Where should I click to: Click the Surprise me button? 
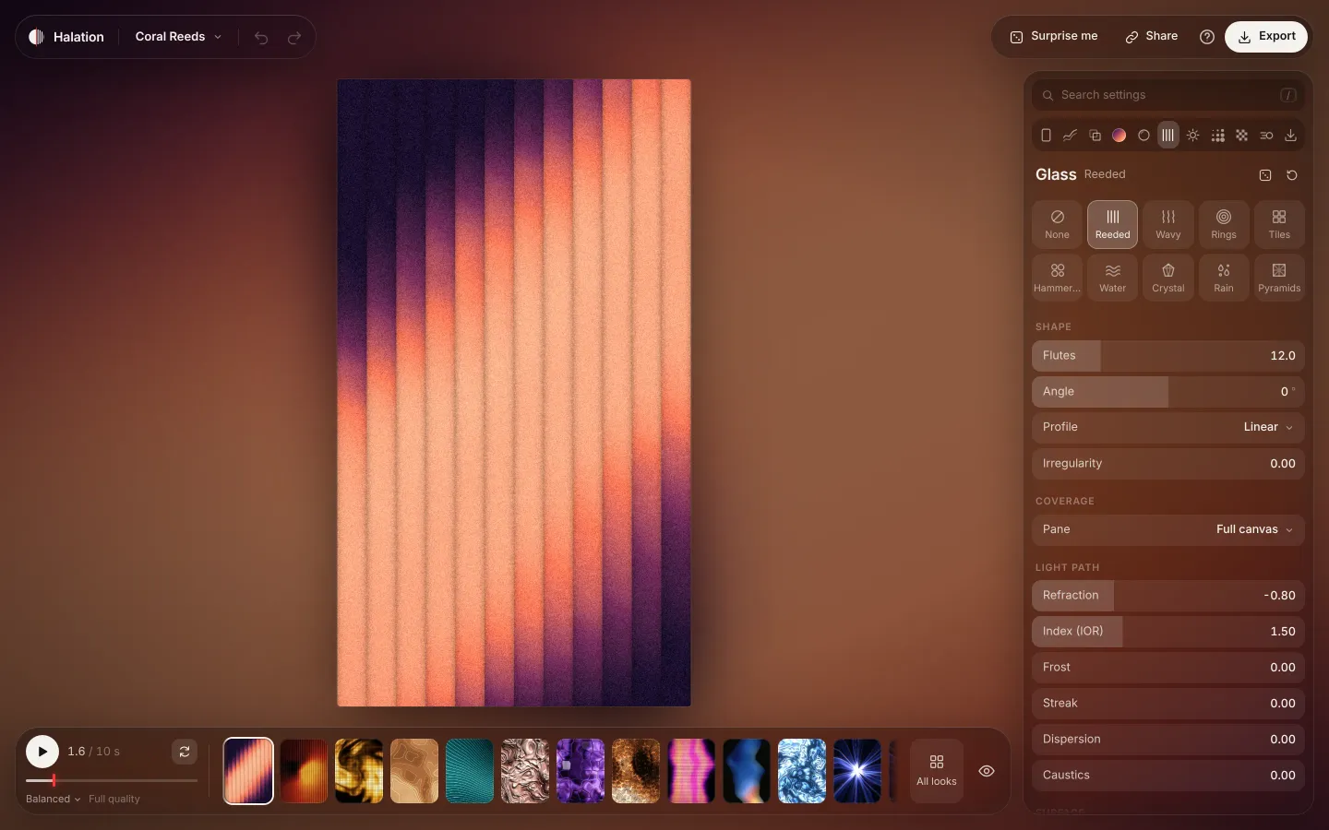pos(1054,37)
